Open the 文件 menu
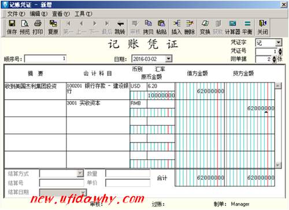Viewport: 289px width, 210px height. tap(16, 14)
